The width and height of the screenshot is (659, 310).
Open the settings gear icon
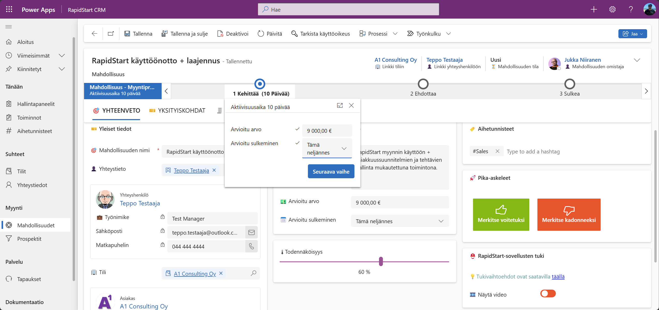coord(612,10)
